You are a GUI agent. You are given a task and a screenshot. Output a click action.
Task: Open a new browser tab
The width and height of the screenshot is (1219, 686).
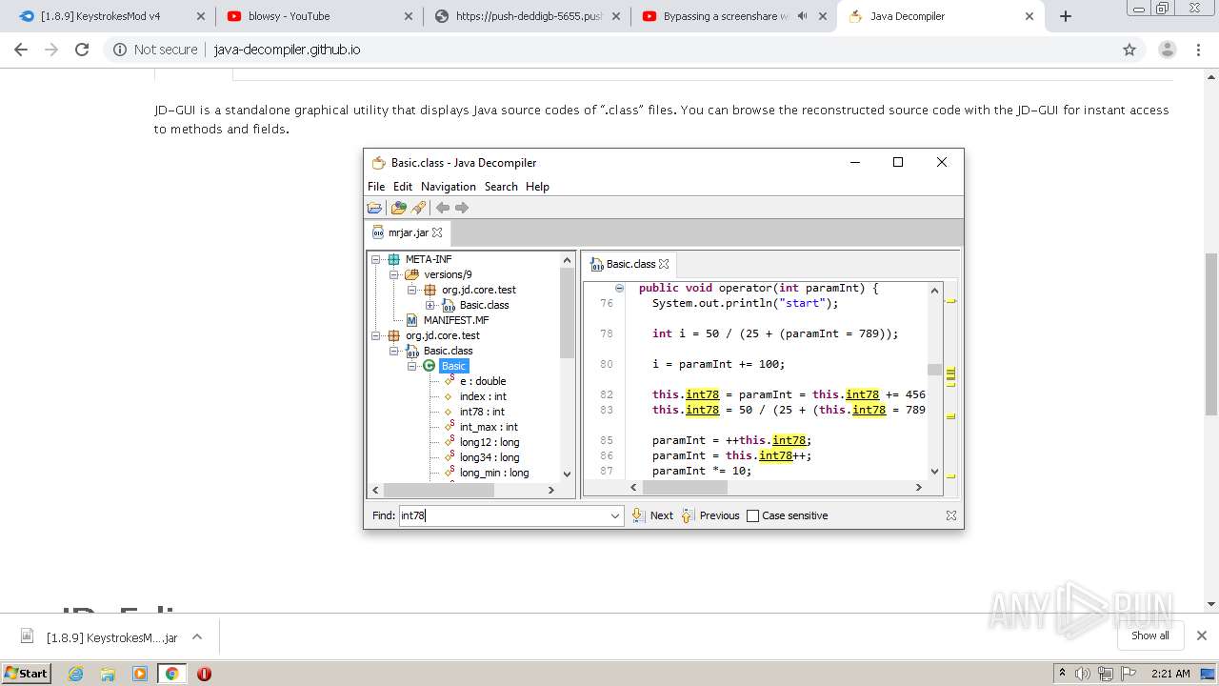coord(1066,16)
